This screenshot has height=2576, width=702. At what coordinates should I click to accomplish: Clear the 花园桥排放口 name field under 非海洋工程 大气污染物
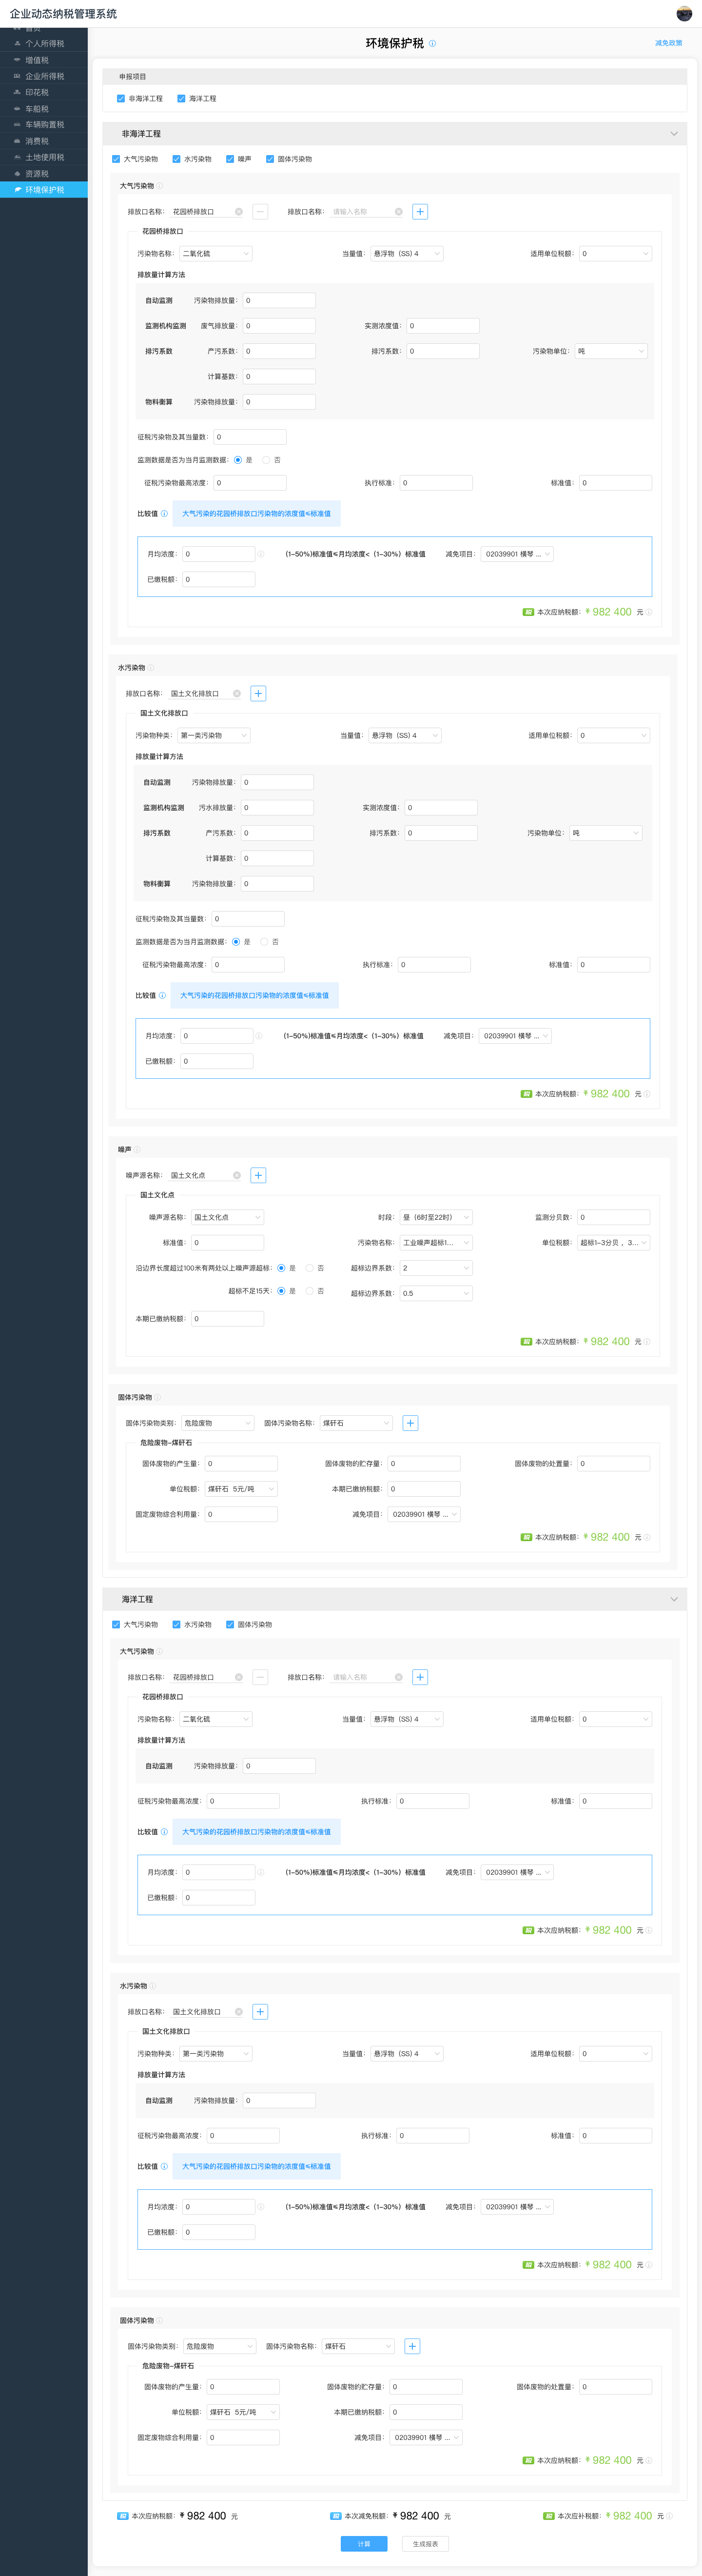(238, 212)
